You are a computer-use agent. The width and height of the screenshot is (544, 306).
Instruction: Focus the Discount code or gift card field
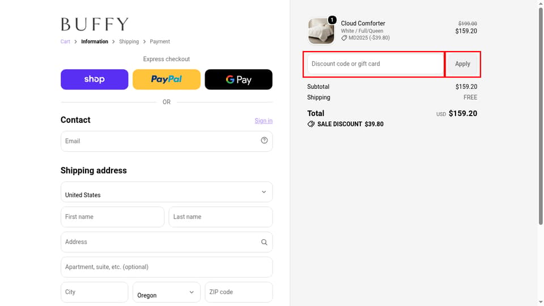[x=375, y=64]
